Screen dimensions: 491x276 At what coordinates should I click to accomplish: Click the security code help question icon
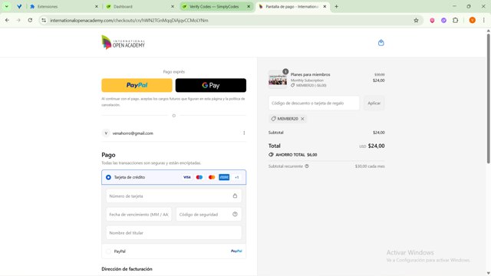pos(235,215)
